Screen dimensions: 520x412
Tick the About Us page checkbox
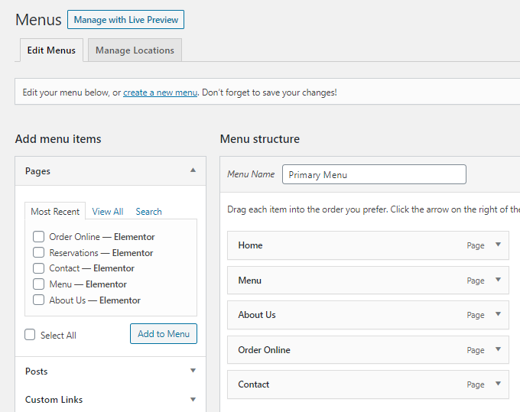coord(38,300)
